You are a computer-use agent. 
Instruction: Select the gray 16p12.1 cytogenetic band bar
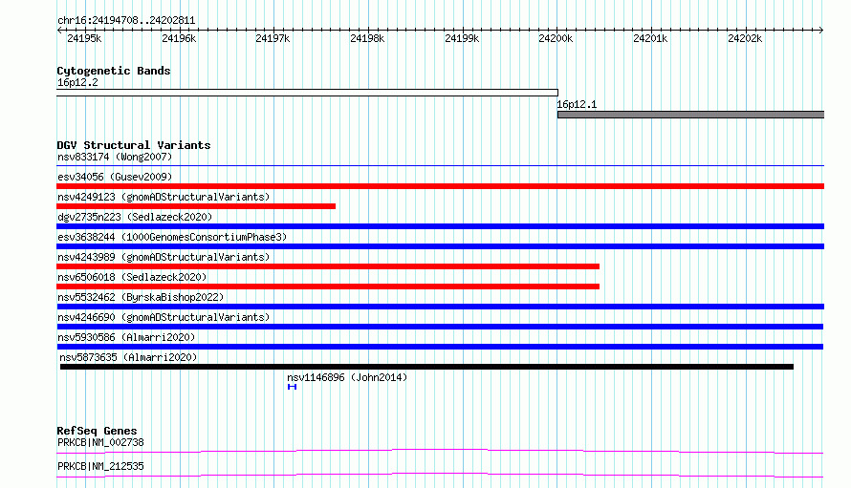click(691, 115)
